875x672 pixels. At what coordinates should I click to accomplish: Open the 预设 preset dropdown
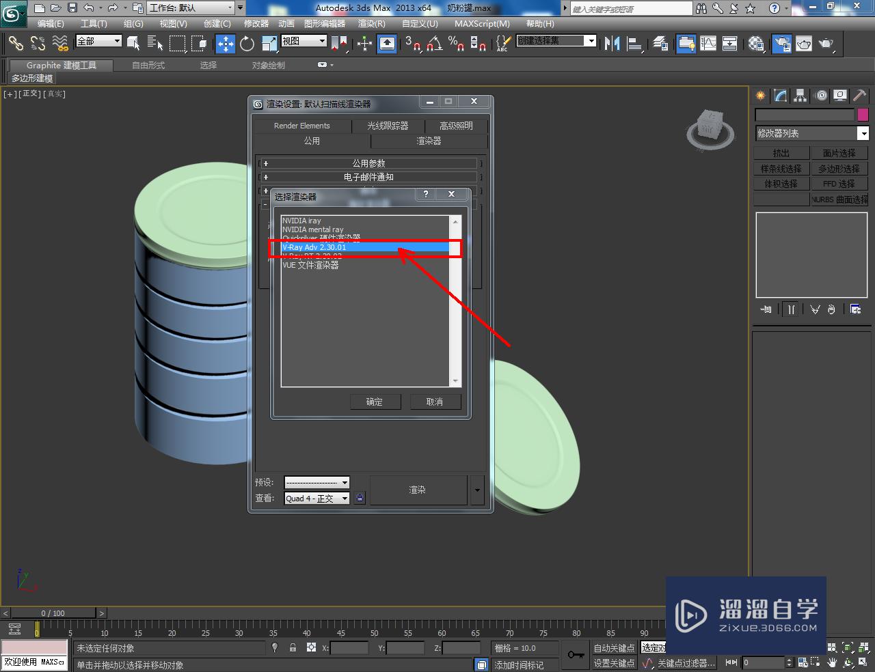317,482
